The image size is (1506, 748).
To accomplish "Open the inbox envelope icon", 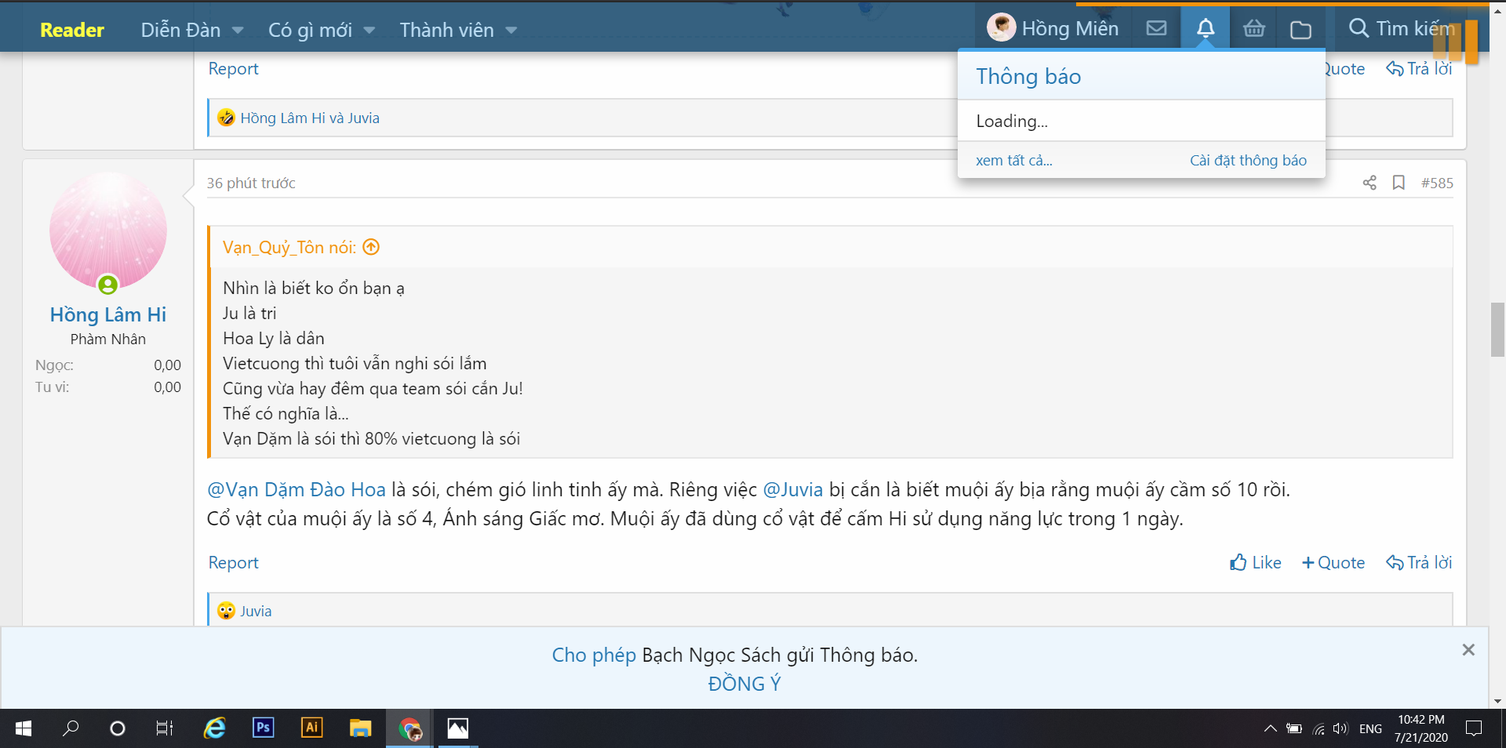I will [x=1156, y=29].
